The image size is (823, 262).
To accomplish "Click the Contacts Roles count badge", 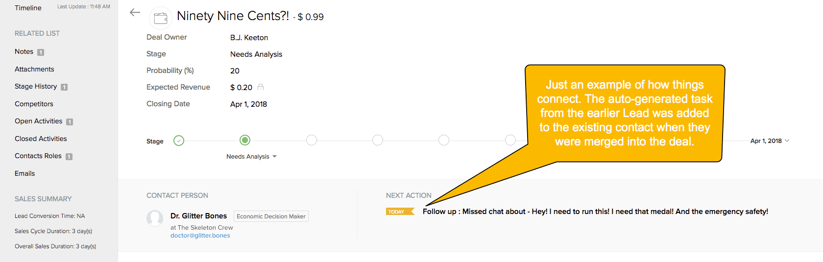I will (69, 157).
